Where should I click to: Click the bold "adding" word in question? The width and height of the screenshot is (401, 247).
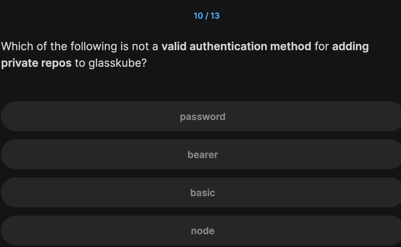click(x=350, y=46)
